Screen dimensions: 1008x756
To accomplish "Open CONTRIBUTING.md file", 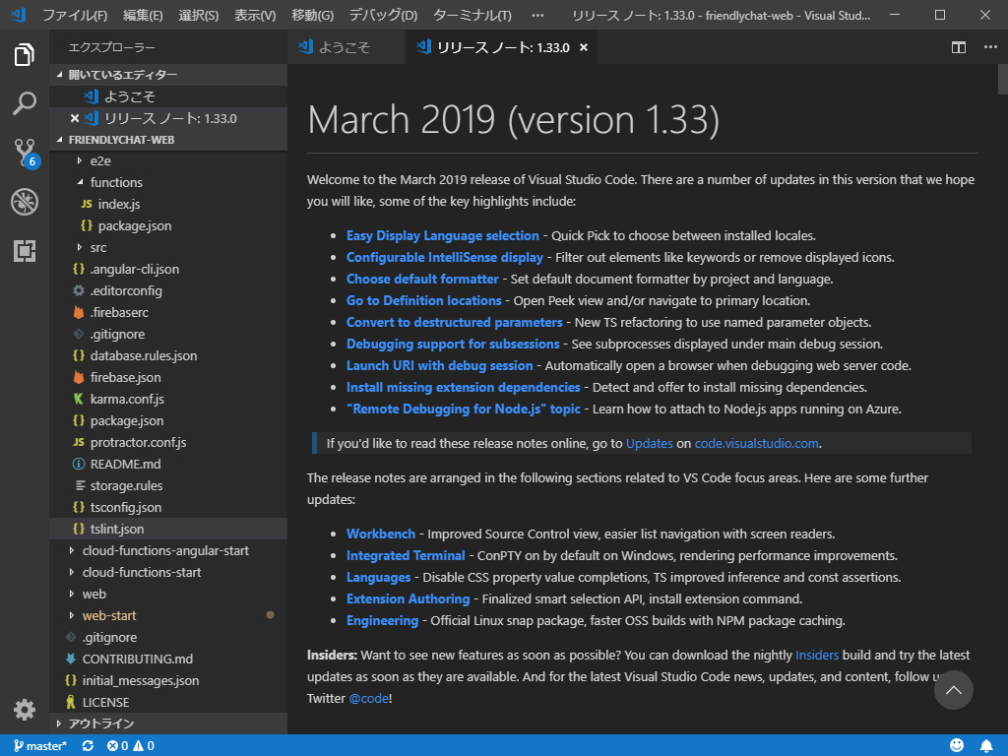I will pyautogui.click(x=168, y=659).
